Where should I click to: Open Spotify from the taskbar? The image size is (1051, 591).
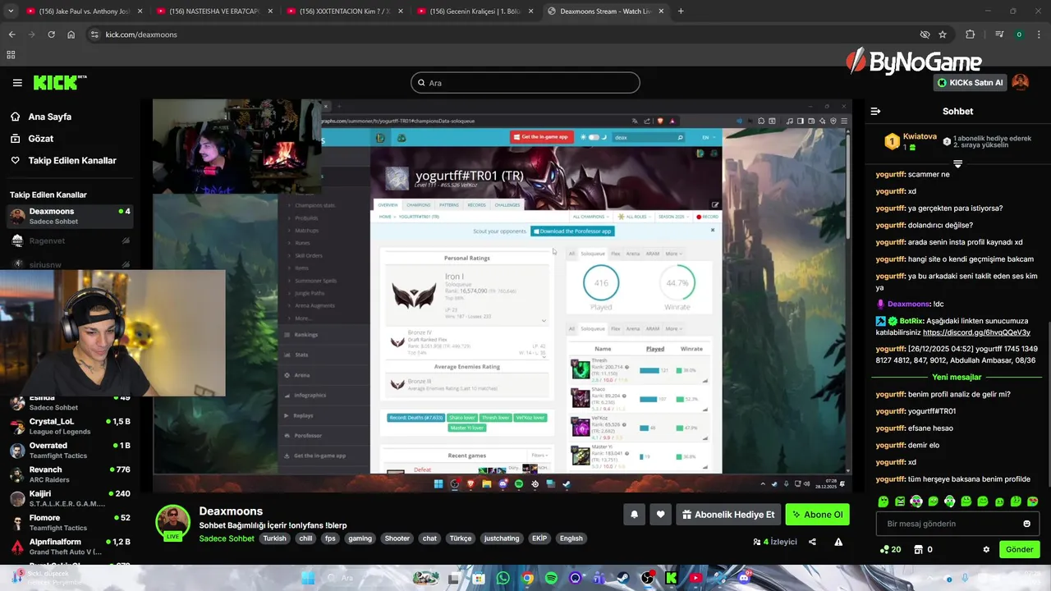551,579
